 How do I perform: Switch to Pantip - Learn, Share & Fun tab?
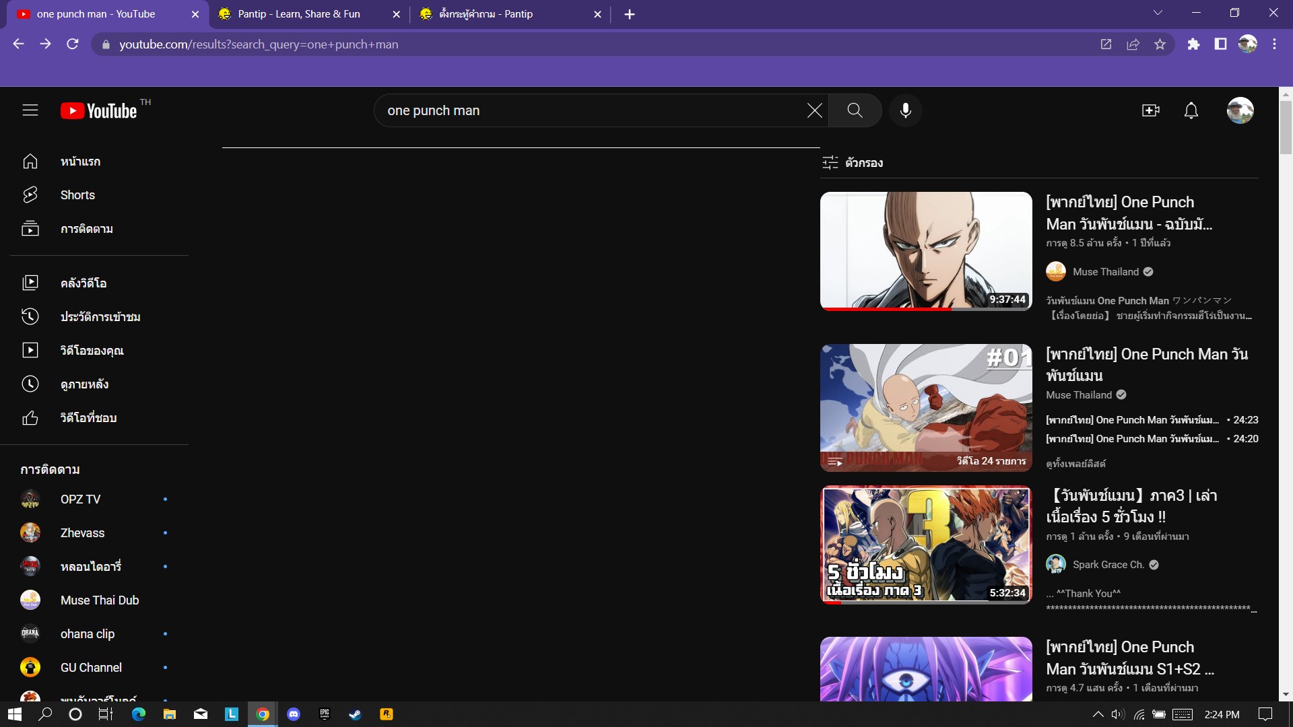pyautogui.click(x=299, y=14)
